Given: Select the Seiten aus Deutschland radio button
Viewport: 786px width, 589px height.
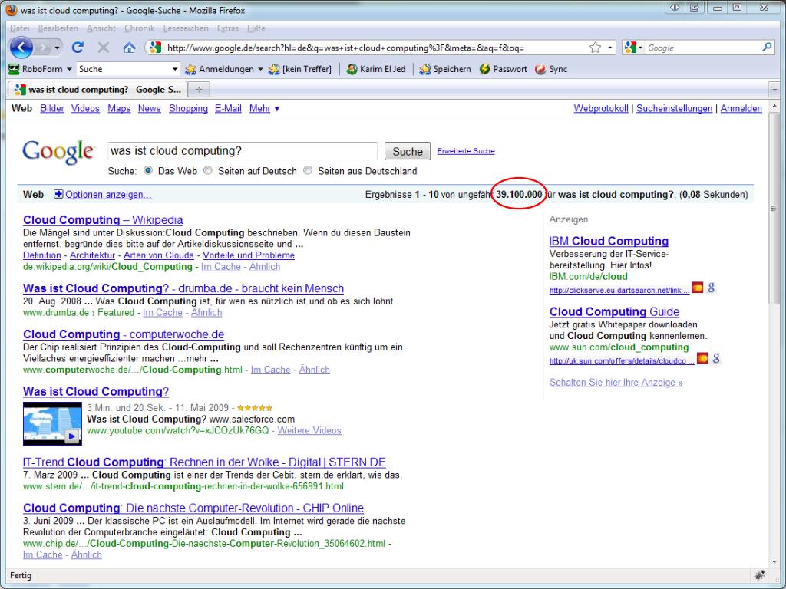Looking at the screenshot, I should click(x=308, y=170).
